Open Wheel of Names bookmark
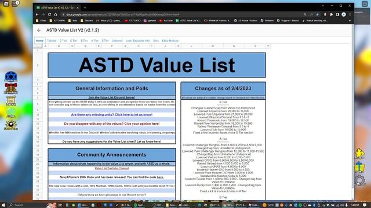Image resolution: width=371 pixels, height=208 pixels. [217, 21]
